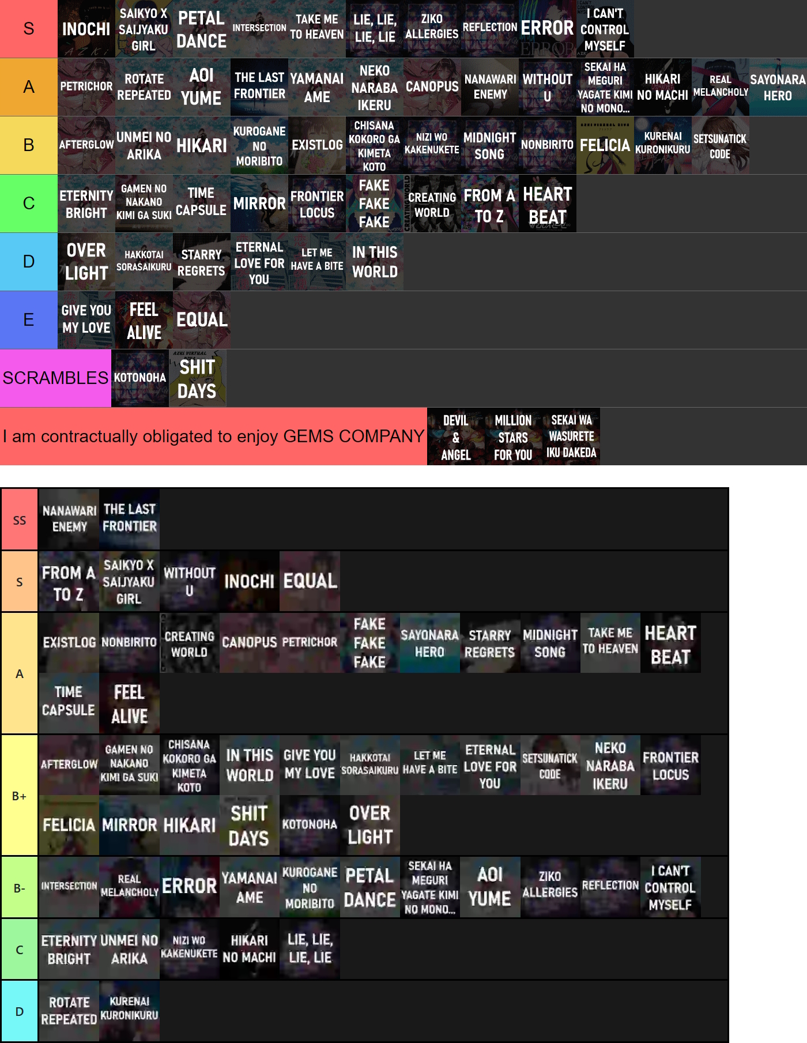Select FEEL ALIVE in the E row
Image resolution: width=807 pixels, height=1043 pixels.
coord(144,320)
